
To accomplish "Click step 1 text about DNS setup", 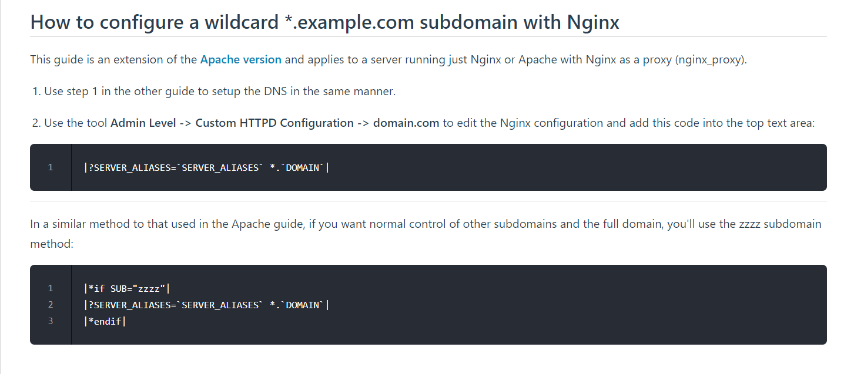I will tap(219, 92).
